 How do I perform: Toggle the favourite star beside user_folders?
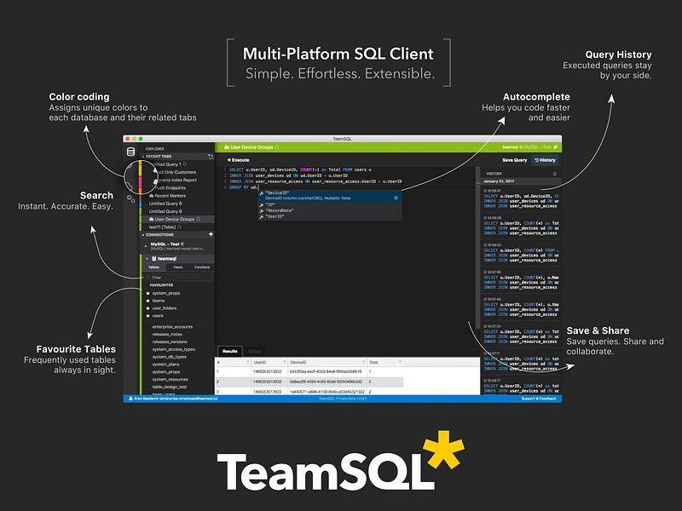pos(147,307)
